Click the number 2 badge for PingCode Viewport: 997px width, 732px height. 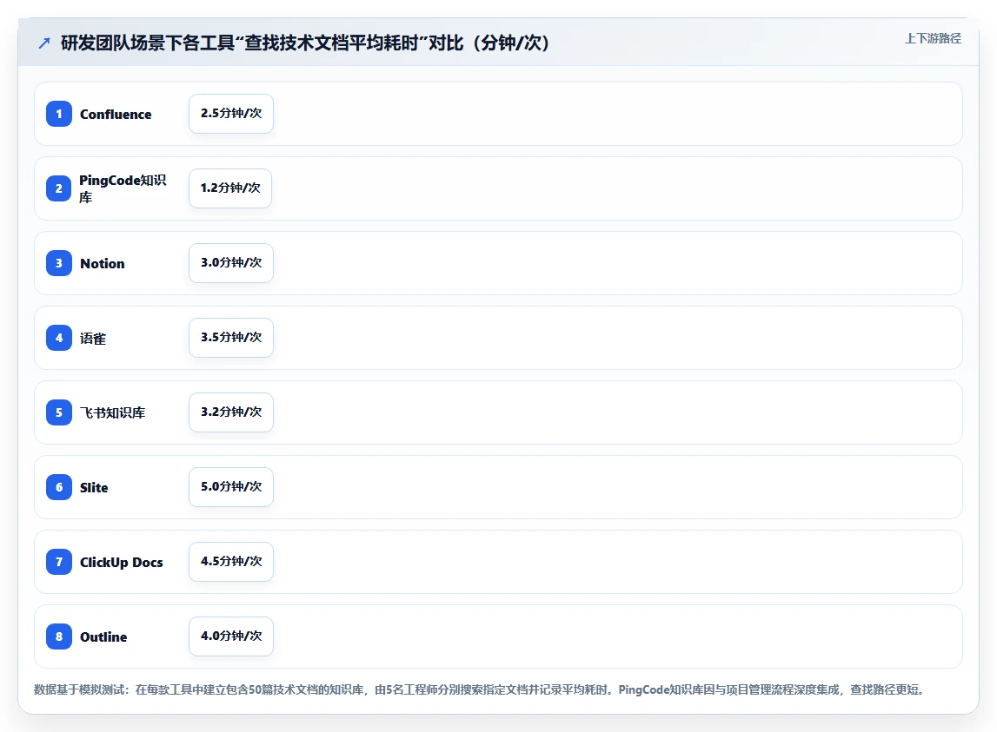(x=59, y=188)
